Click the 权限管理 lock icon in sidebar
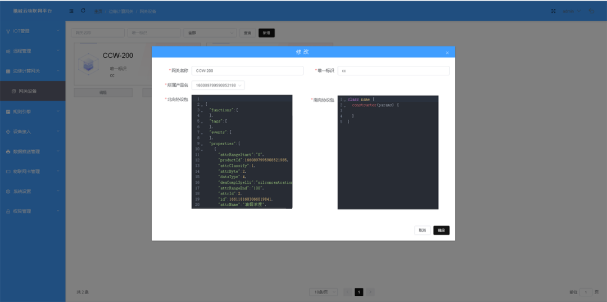Image resolution: width=607 pixels, height=302 pixels. (8, 211)
